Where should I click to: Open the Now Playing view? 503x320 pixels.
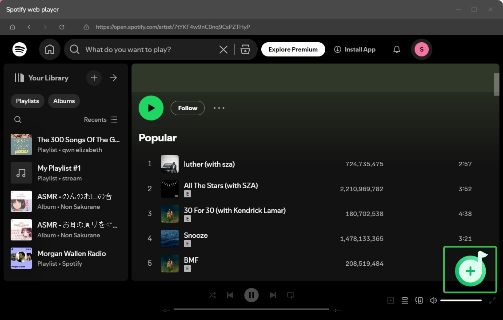(391, 300)
